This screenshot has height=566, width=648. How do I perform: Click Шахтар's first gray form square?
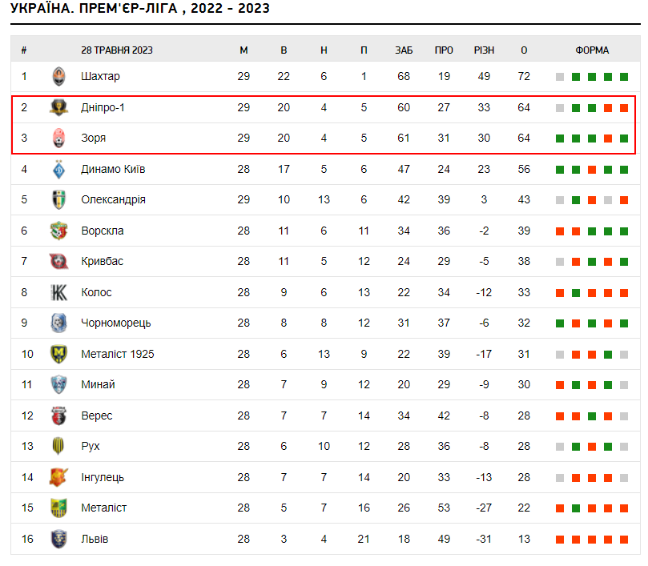[x=560, y=77]
